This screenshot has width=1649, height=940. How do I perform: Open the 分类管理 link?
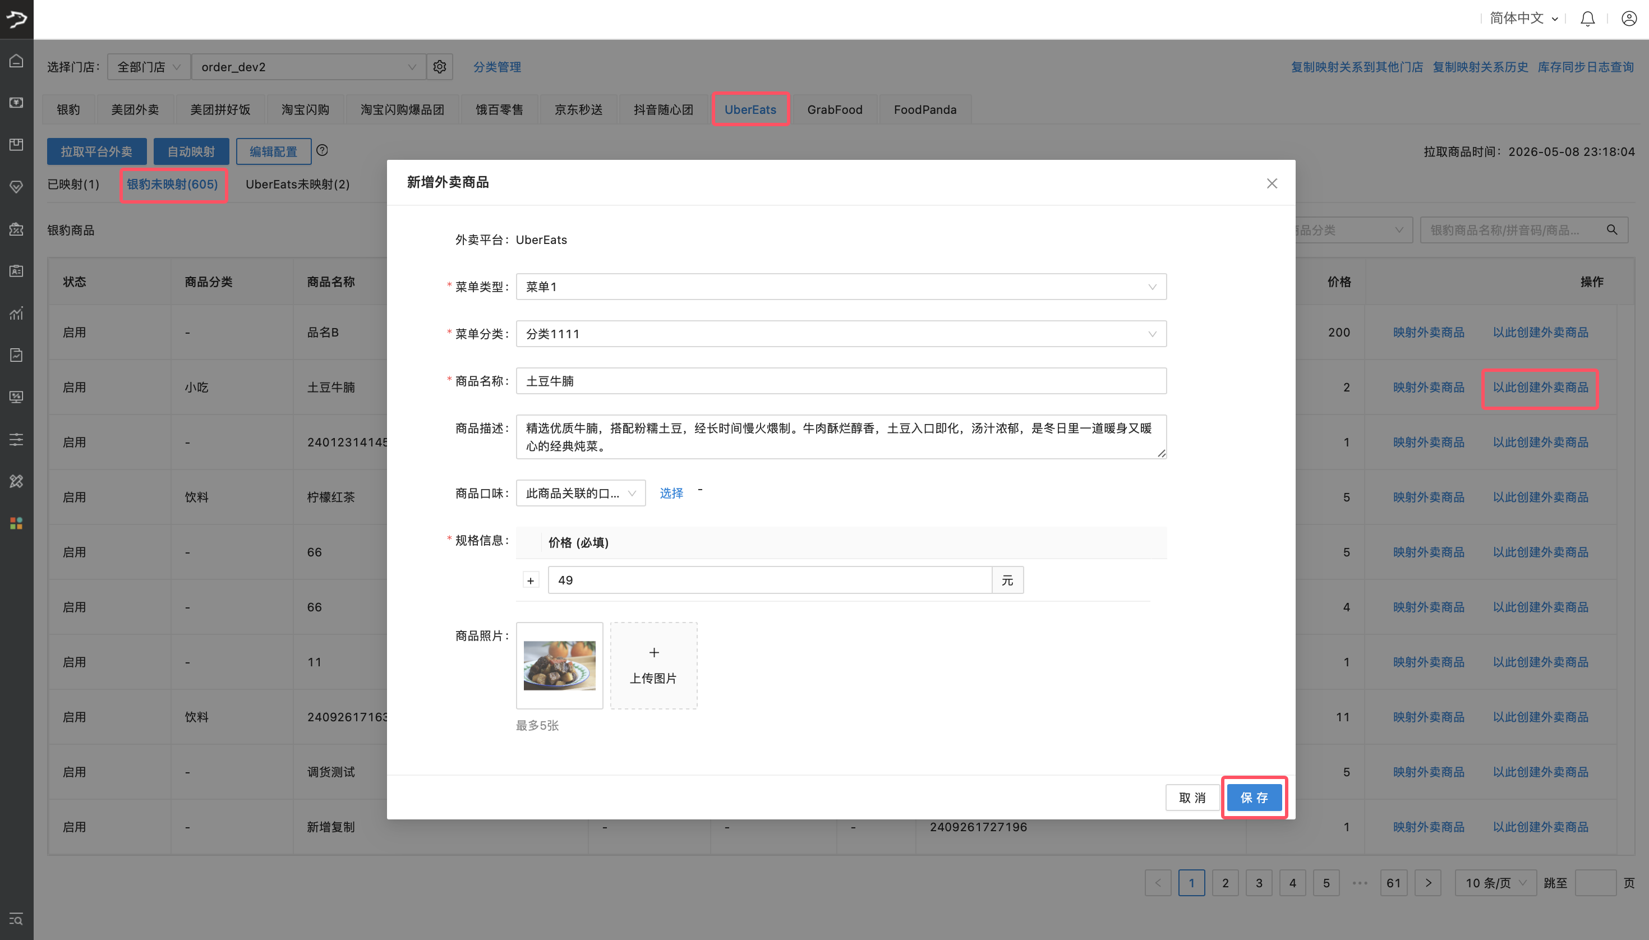pyautogui.click(x=497, y=67)
